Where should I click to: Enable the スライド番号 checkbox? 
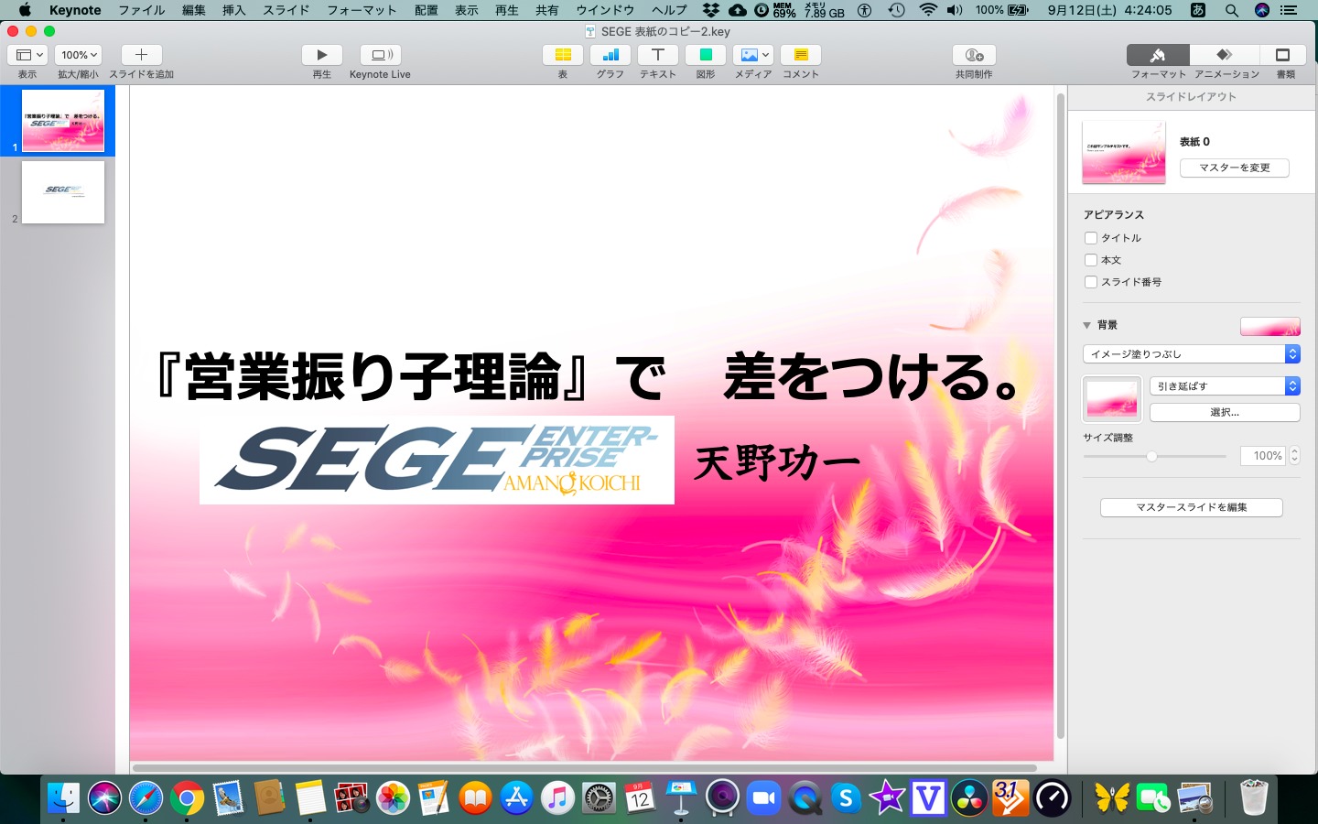coord(1091,282)
